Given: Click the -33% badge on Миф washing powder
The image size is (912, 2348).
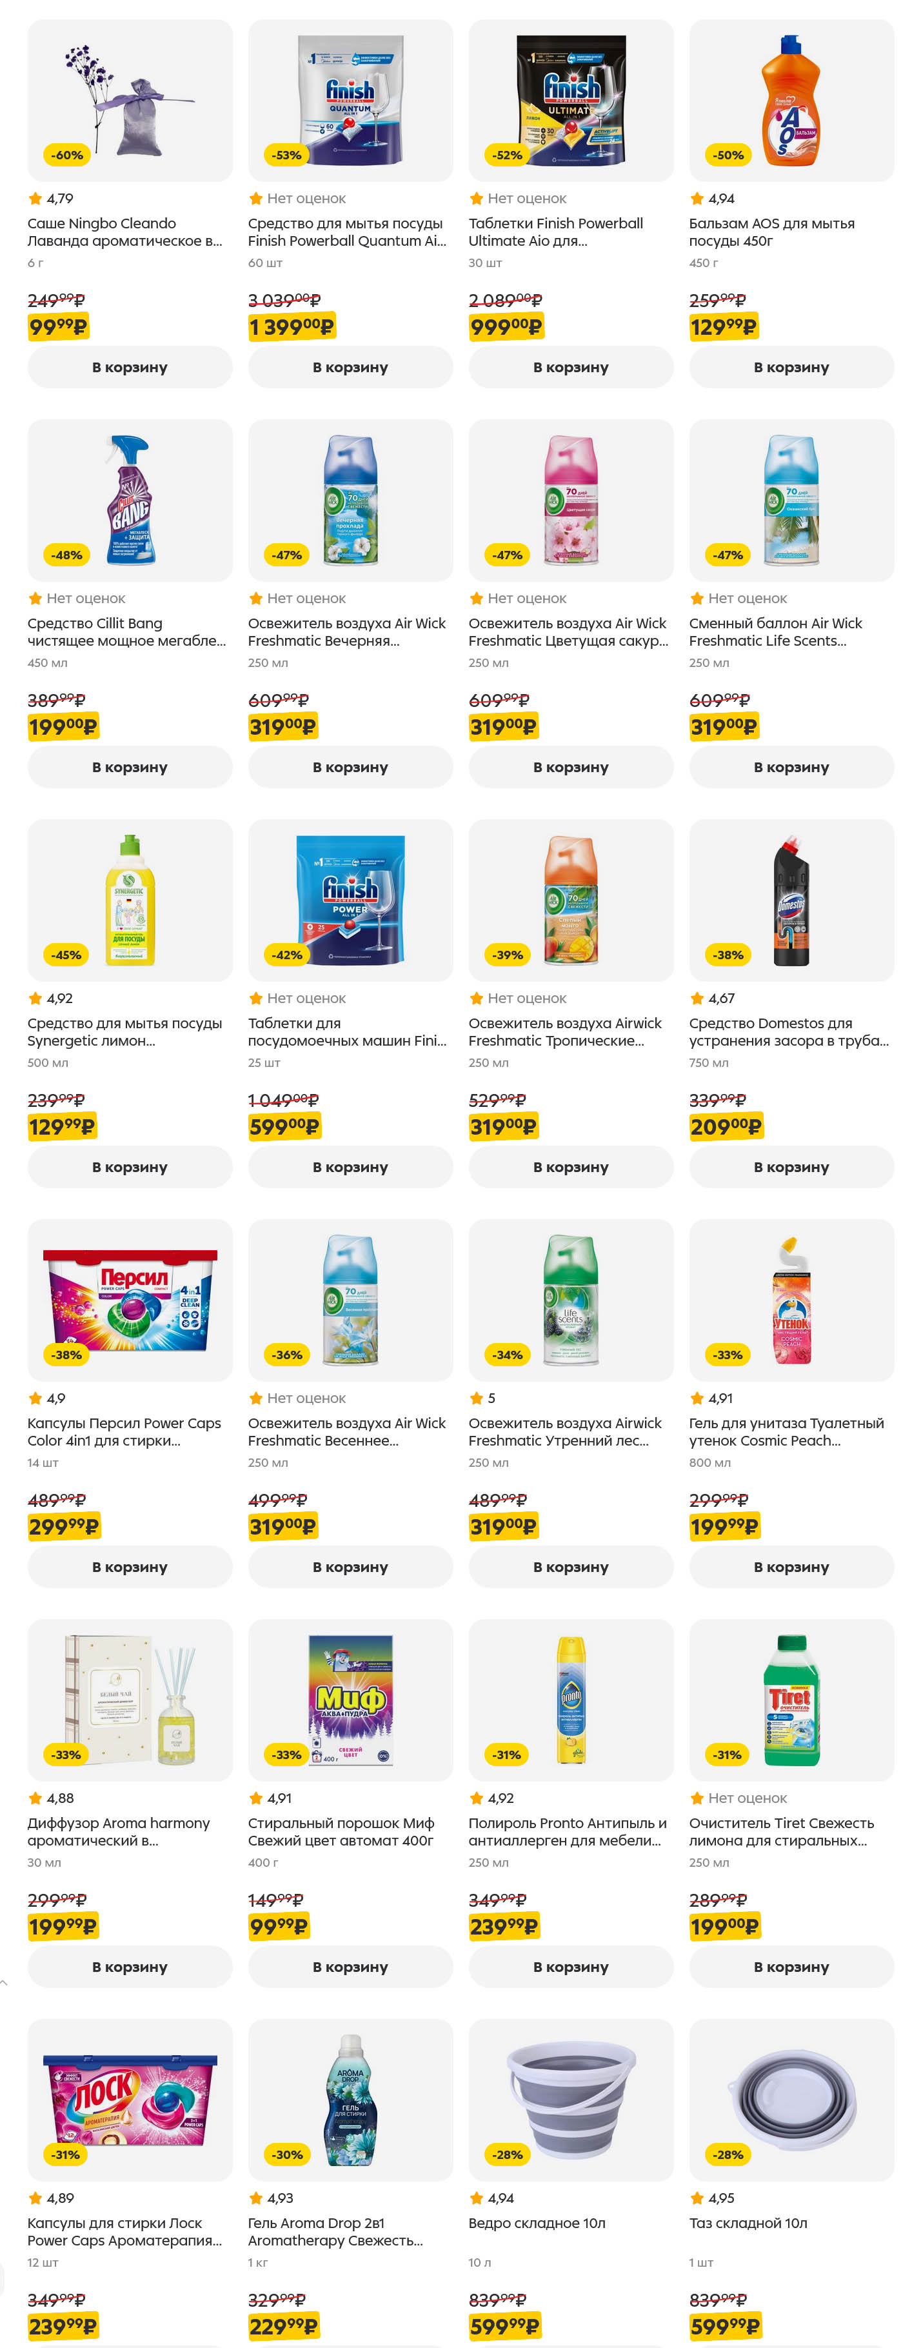Looking at the screenshot, I should [x=287, y=1755].
